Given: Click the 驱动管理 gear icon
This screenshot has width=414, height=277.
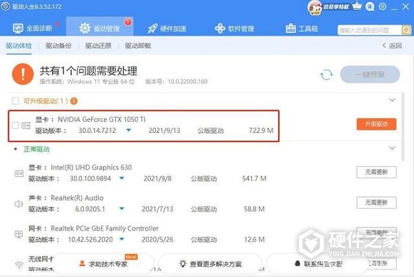Looking at the screenshot, I should [85, 28].
